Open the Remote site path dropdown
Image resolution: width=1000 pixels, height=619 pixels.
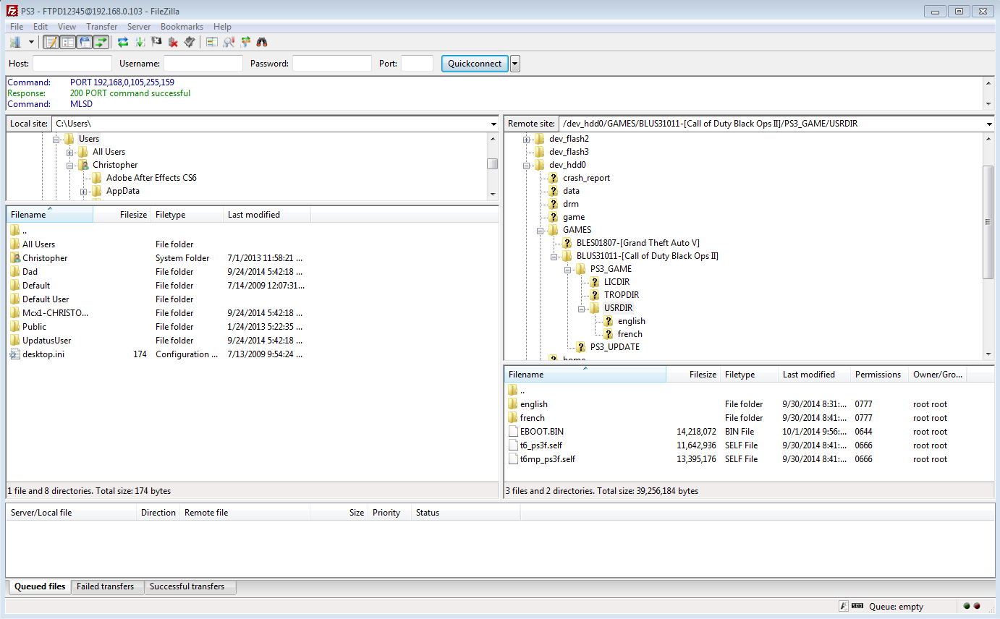989,124
